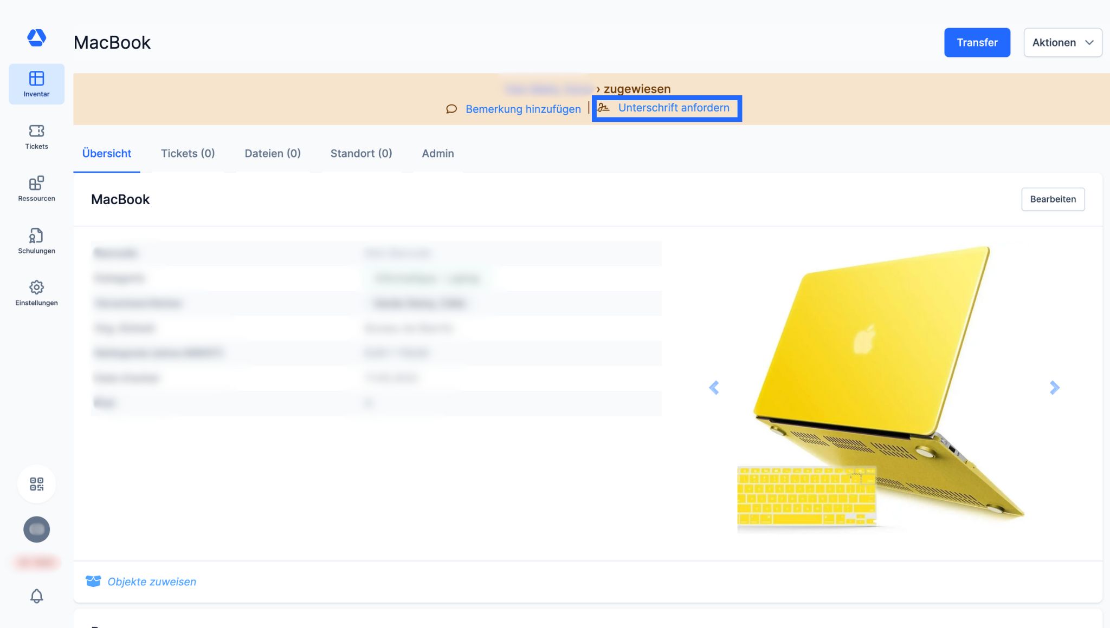Click the speech bubble remark icon

[451, 109]
